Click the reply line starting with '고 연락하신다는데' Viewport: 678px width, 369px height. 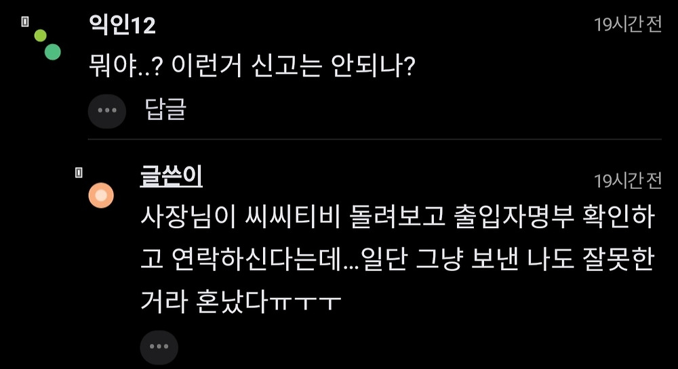click(397, 260)
